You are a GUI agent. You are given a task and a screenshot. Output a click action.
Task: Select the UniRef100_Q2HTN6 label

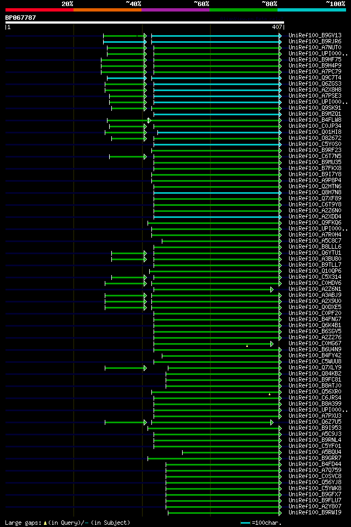click(x=315, y=186)
